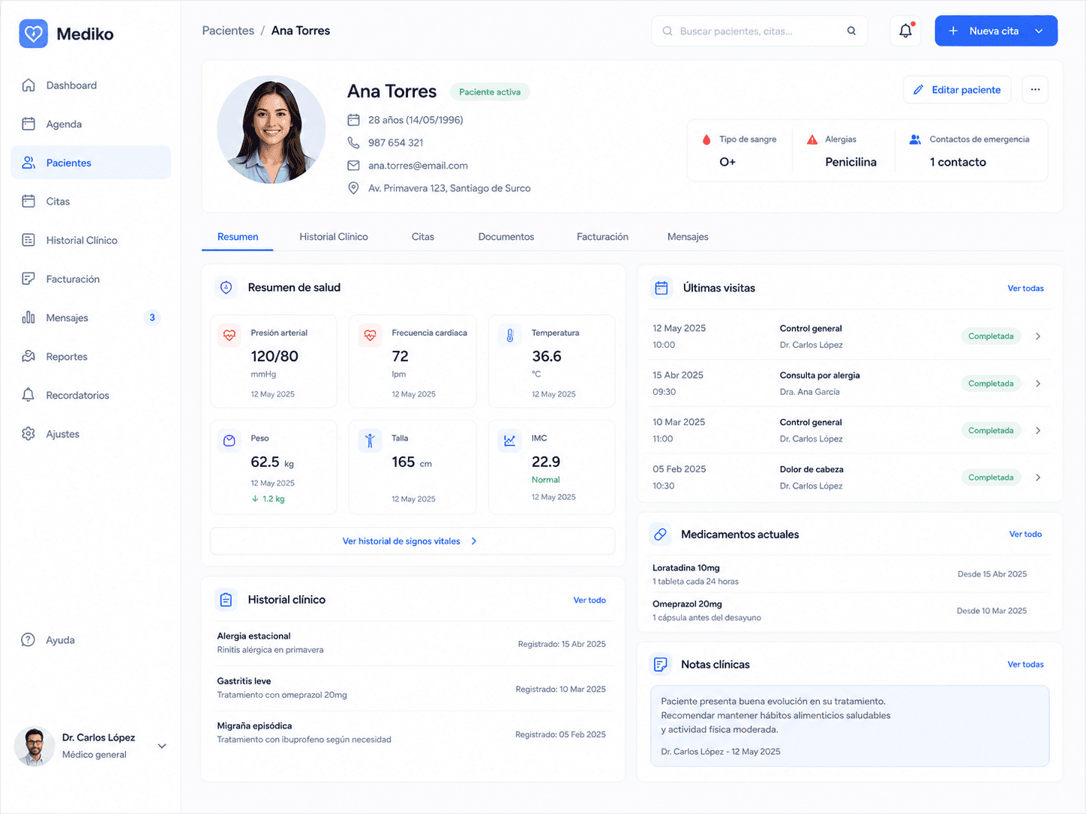Click the Temperatura thermometer icon
Screen dimensions: 1086x814
510,335
